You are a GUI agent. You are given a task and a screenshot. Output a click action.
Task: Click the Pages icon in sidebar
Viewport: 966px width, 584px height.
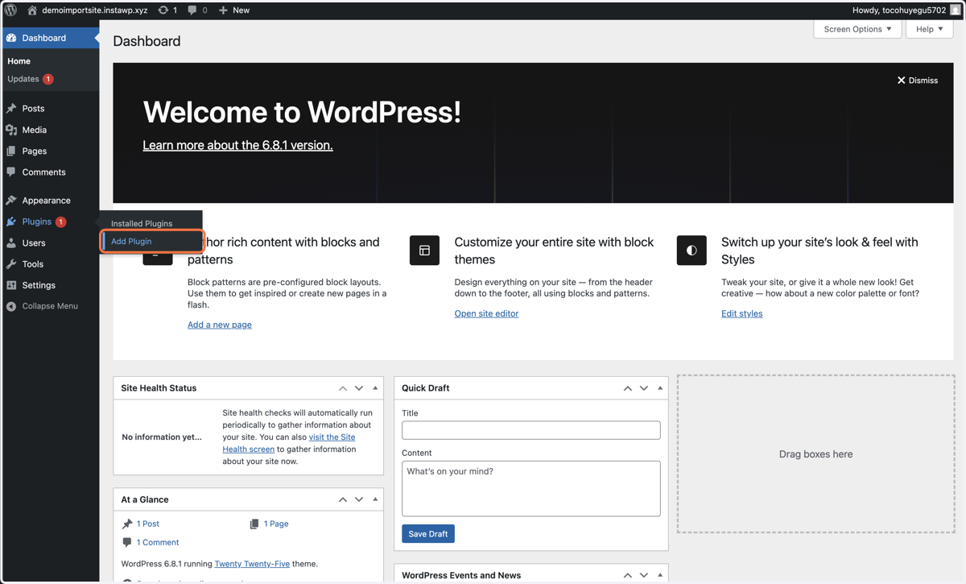point(11,151)
